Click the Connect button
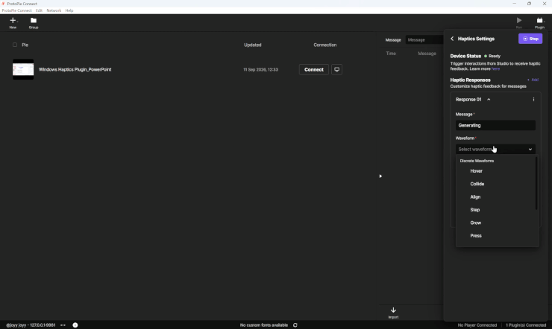The image size is (552, 329). click(313, 69)
